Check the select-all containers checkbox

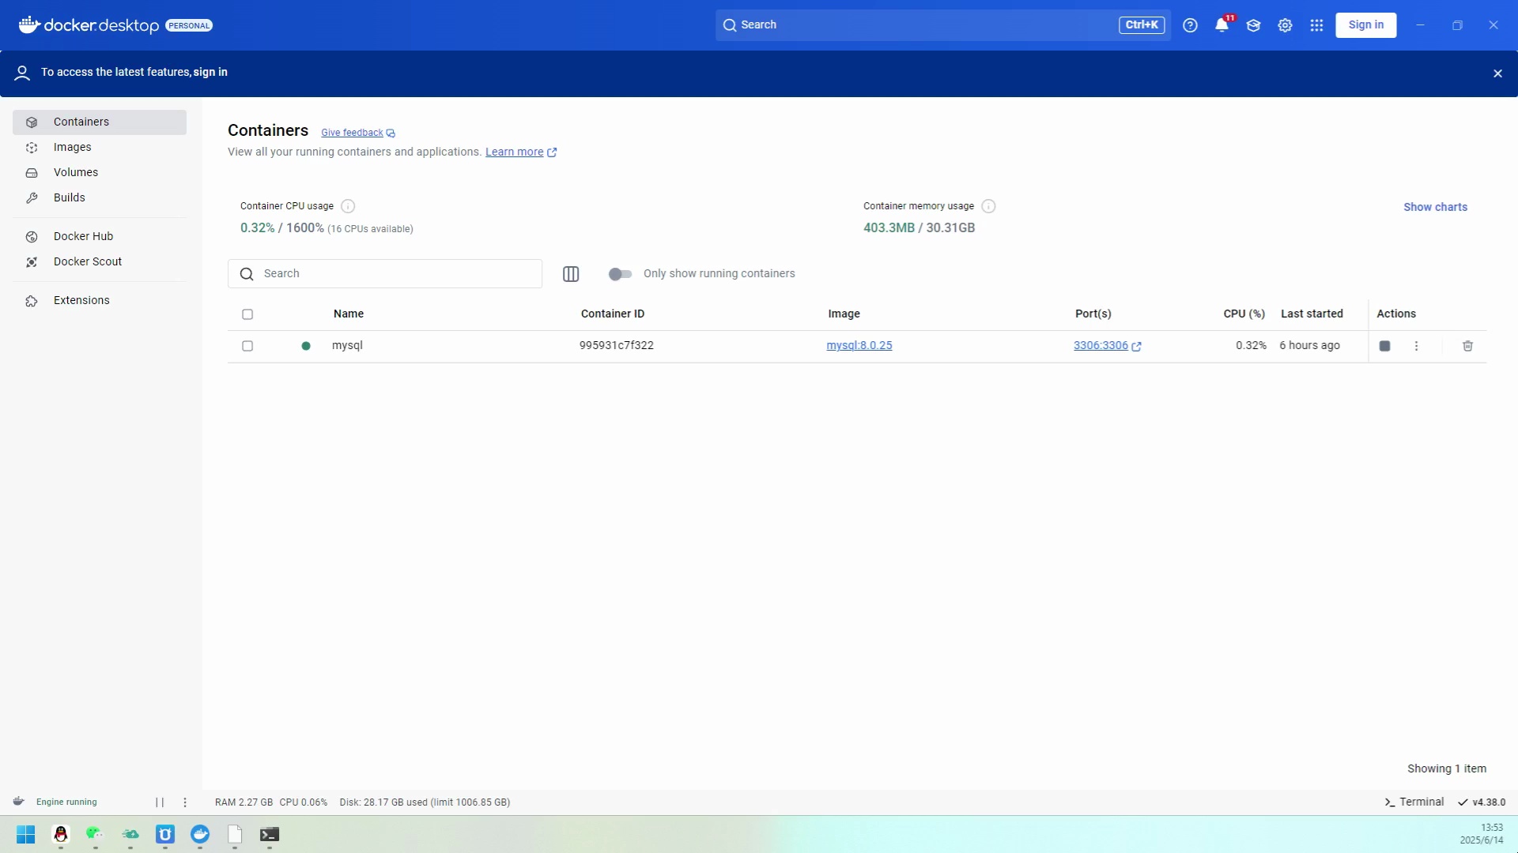pos(247,314)
